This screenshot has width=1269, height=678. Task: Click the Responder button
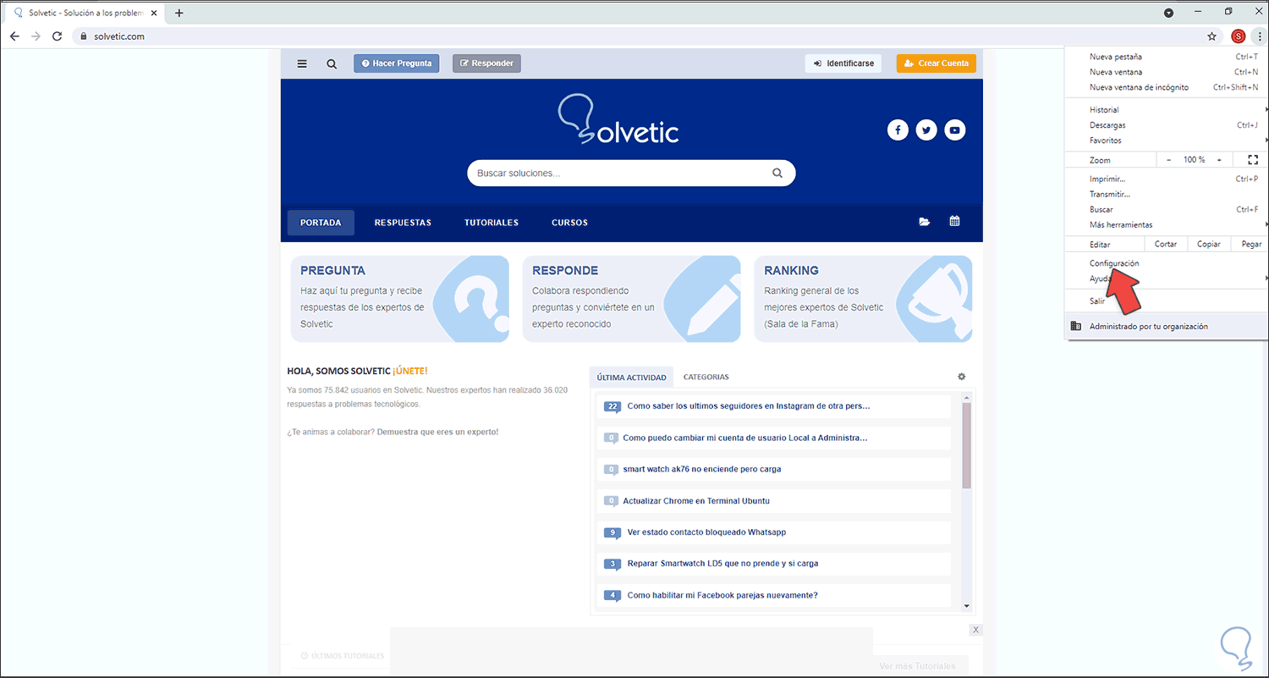click(486, 63)
